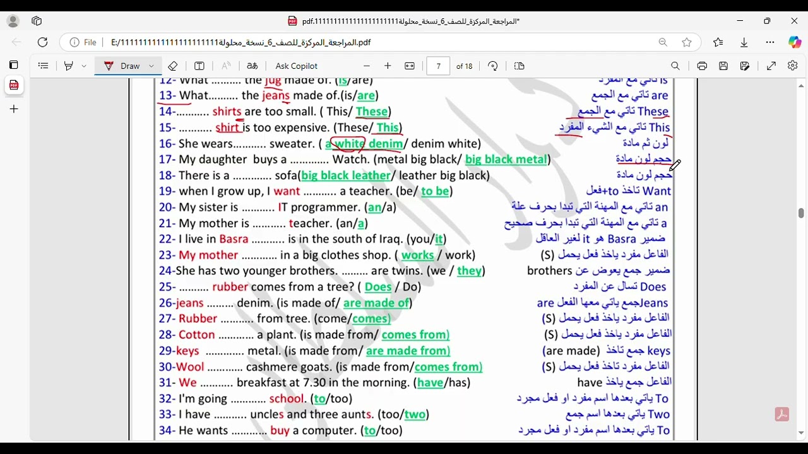Open the favorites list icon

tap(718, 42)
